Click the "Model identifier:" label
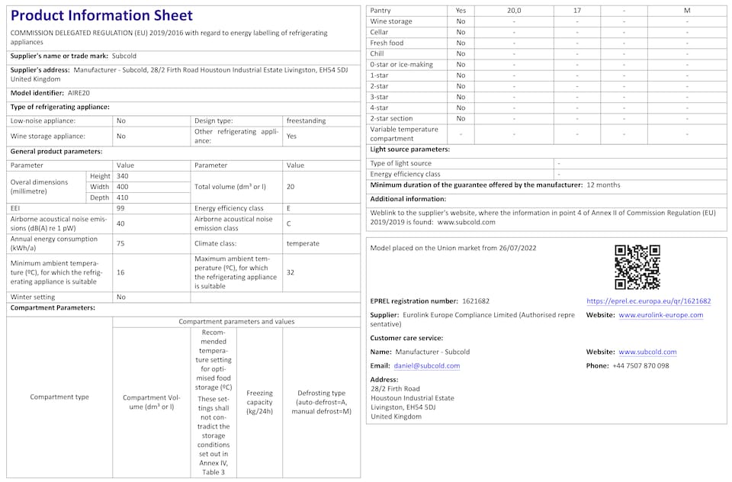 pyautogui.click(x=37, y=93)
